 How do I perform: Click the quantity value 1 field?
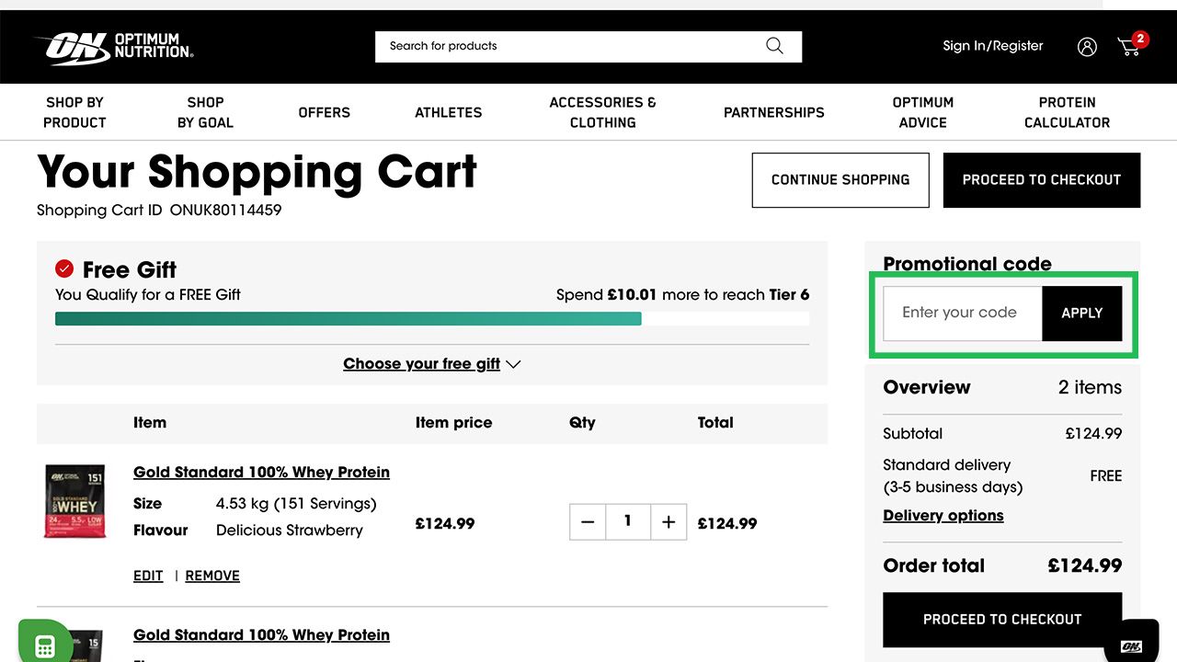pyautogui.click(x=628, y=521)
